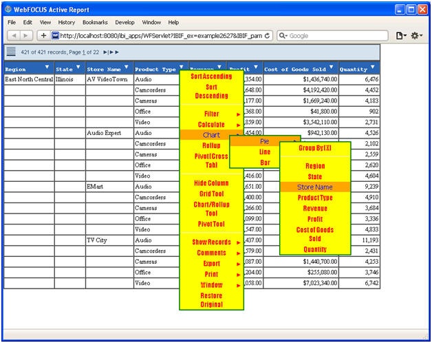Open Grid Tool
Viewport: 432px width, 343px height.
pos(212,194)
